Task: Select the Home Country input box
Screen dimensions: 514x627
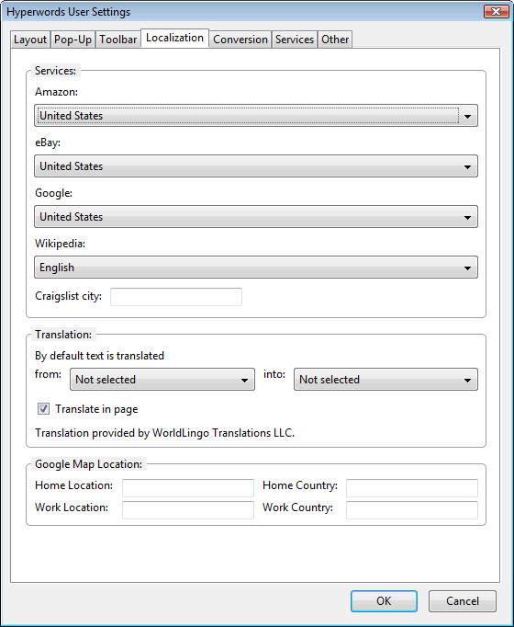Action: (412, 488)
